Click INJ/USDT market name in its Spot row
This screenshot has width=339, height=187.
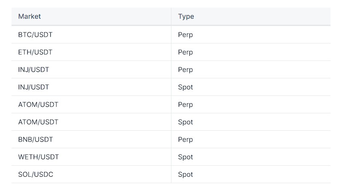tap(34, 87)
